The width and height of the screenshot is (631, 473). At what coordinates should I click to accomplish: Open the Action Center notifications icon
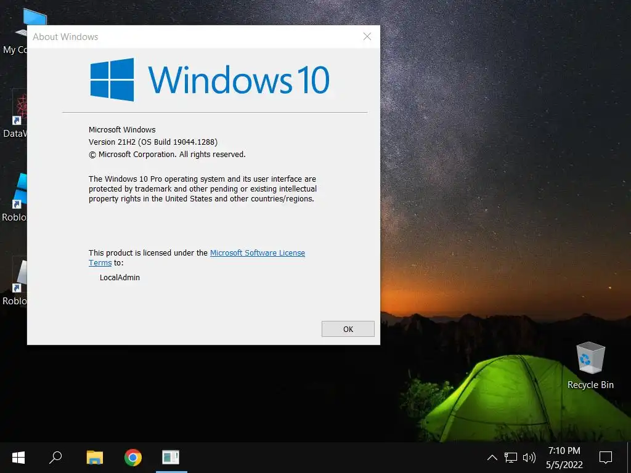pos(606,458)
